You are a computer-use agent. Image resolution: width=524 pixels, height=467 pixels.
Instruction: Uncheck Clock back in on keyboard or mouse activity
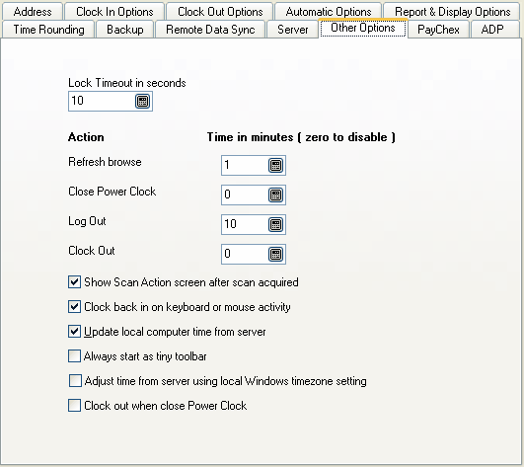point(74,306)
